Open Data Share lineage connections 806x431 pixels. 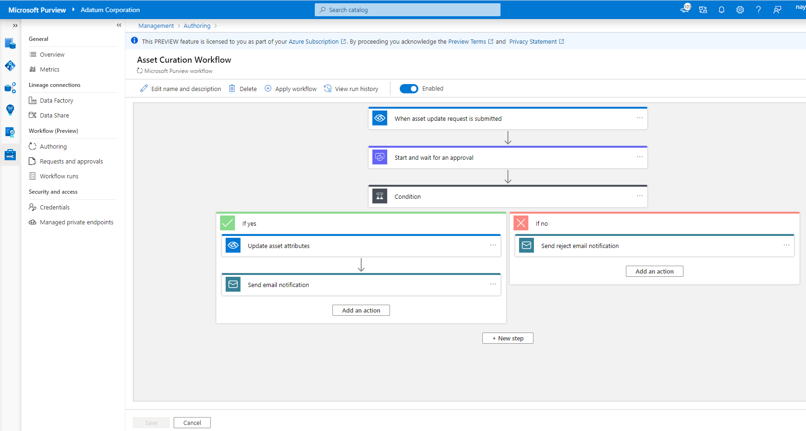coord(54,115)
